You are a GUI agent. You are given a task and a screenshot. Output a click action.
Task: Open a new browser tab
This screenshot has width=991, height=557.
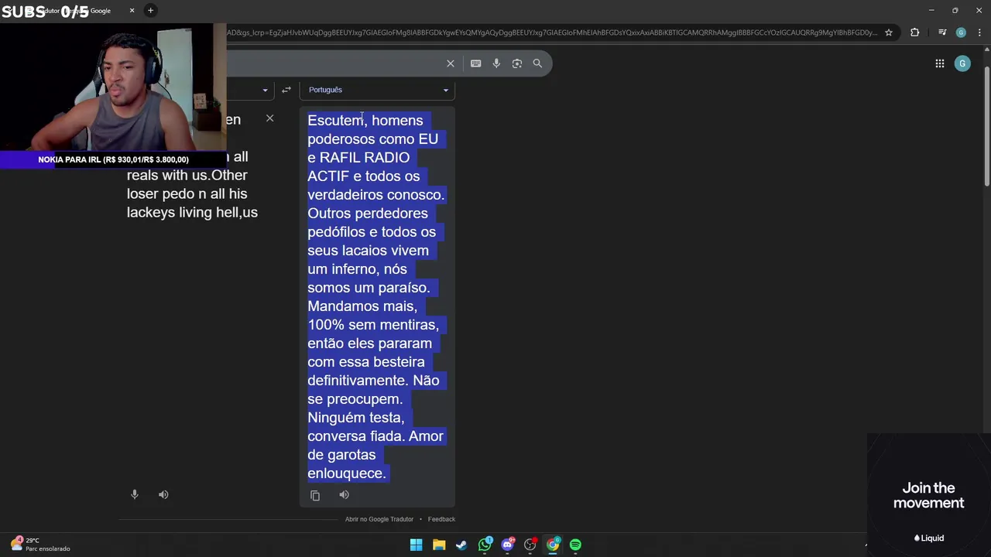point(150,11)
